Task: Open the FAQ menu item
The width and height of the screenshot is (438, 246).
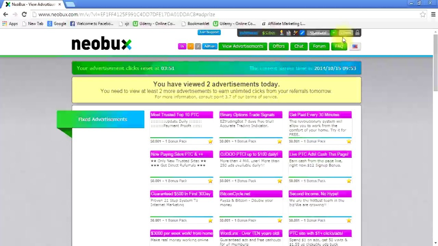Action: pos(339,46)
